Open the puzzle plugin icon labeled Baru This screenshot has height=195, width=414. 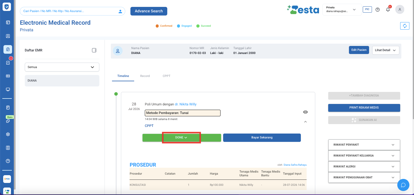coord(8,121)
